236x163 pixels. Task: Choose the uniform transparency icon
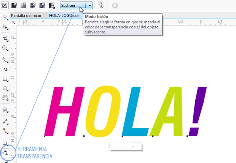click(x=14, y=5)
